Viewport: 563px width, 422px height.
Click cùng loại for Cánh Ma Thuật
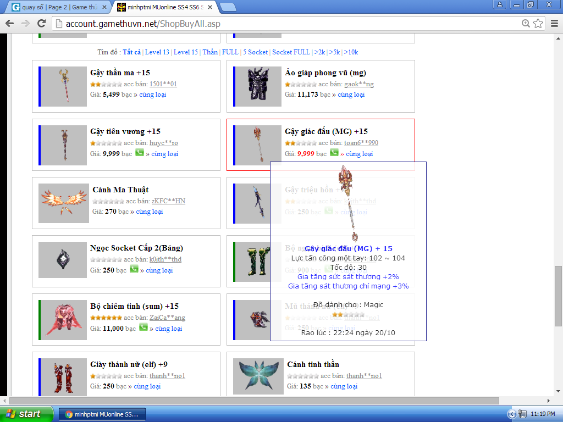coord(150,212)
